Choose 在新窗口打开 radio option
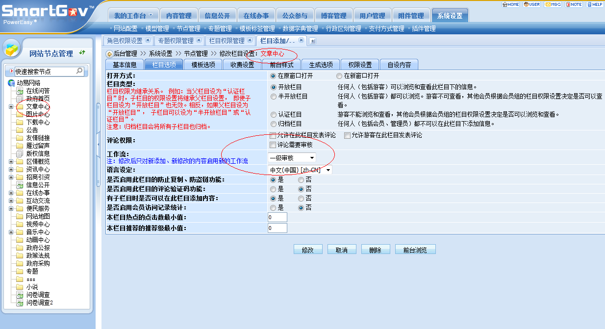 339,76
